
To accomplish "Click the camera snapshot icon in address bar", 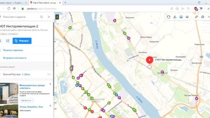I will coord(177,9).
